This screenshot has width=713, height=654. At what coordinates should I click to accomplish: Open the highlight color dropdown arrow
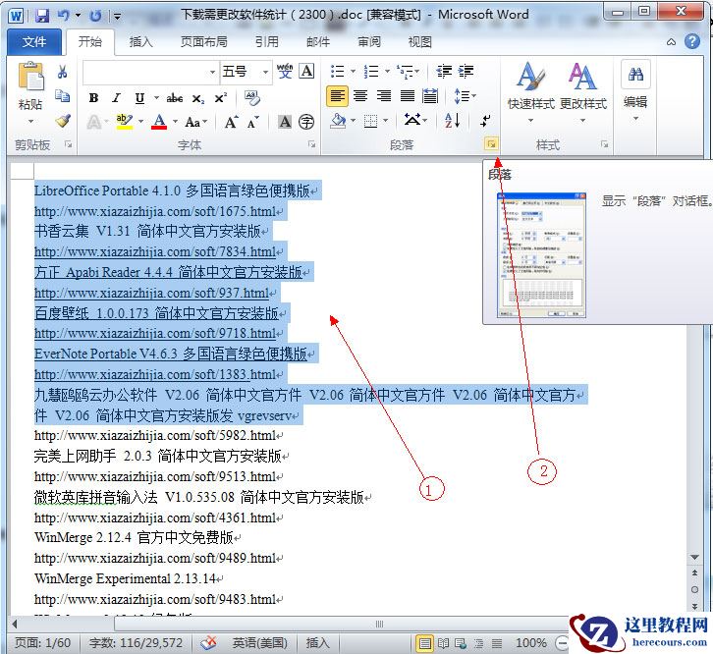coord(140,122)
